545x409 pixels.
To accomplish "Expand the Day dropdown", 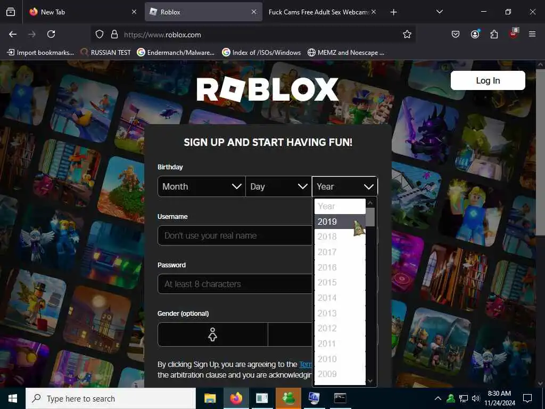I will pos(278,186).
